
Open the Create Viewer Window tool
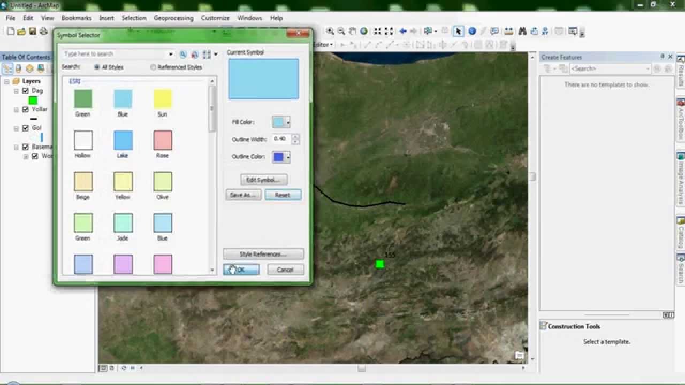pos(573,31)
